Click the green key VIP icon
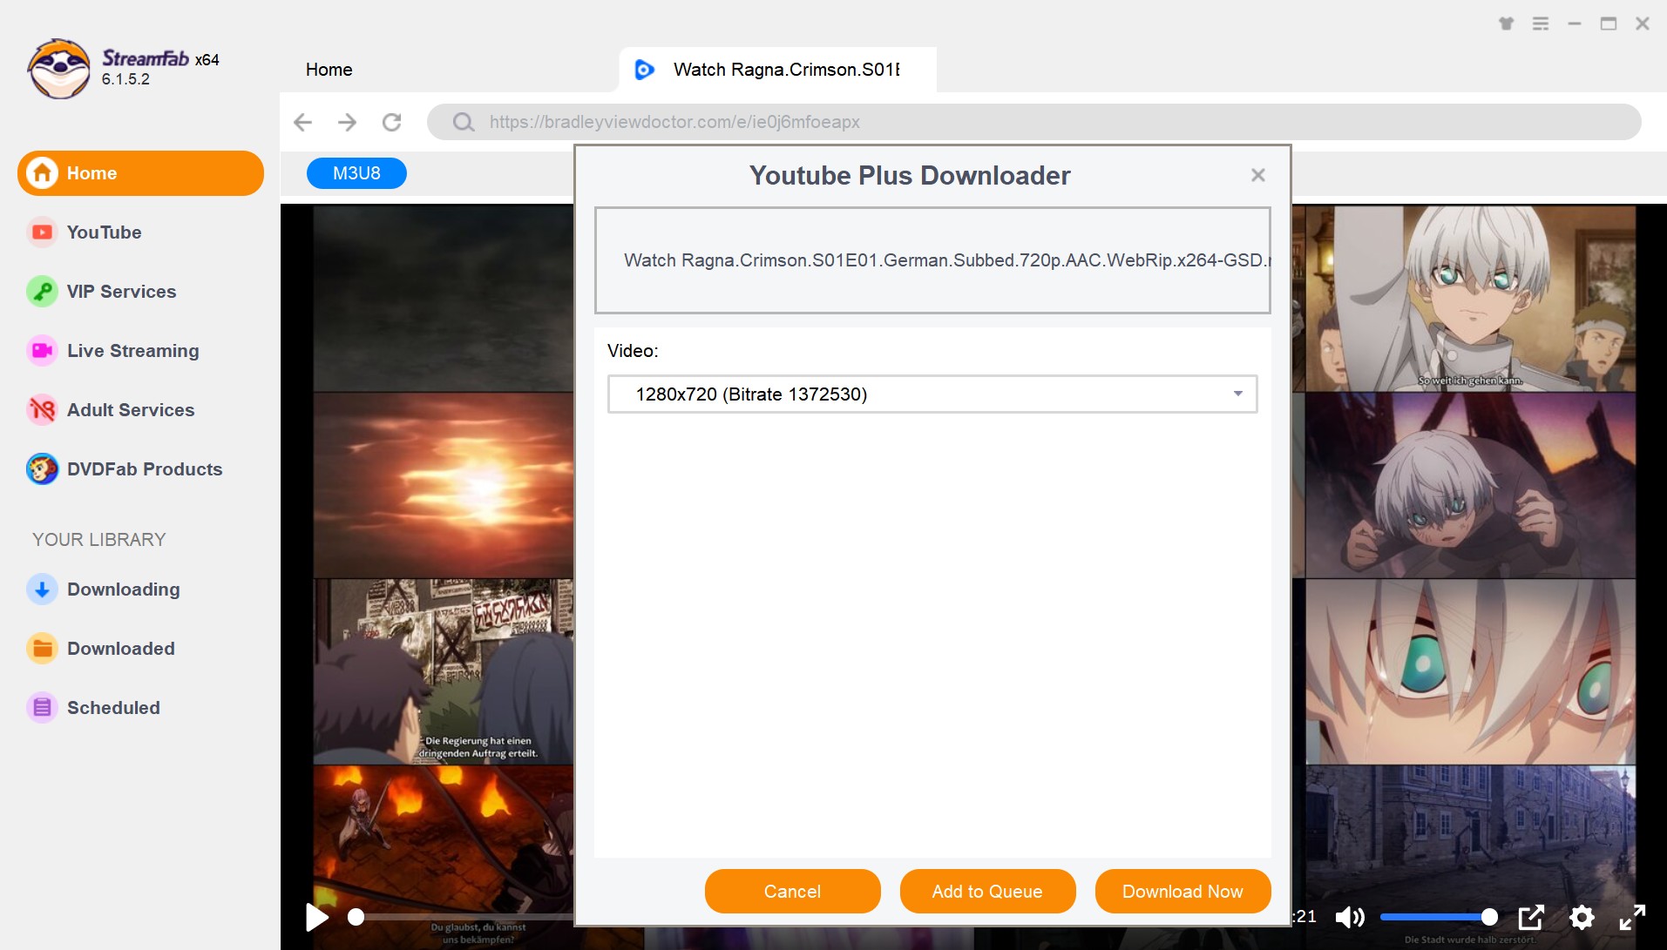Viewport: 1667px width, 950px height. coord(42,292)
